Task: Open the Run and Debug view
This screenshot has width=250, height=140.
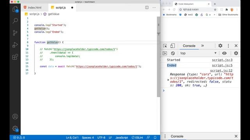Action: (15, 45)
